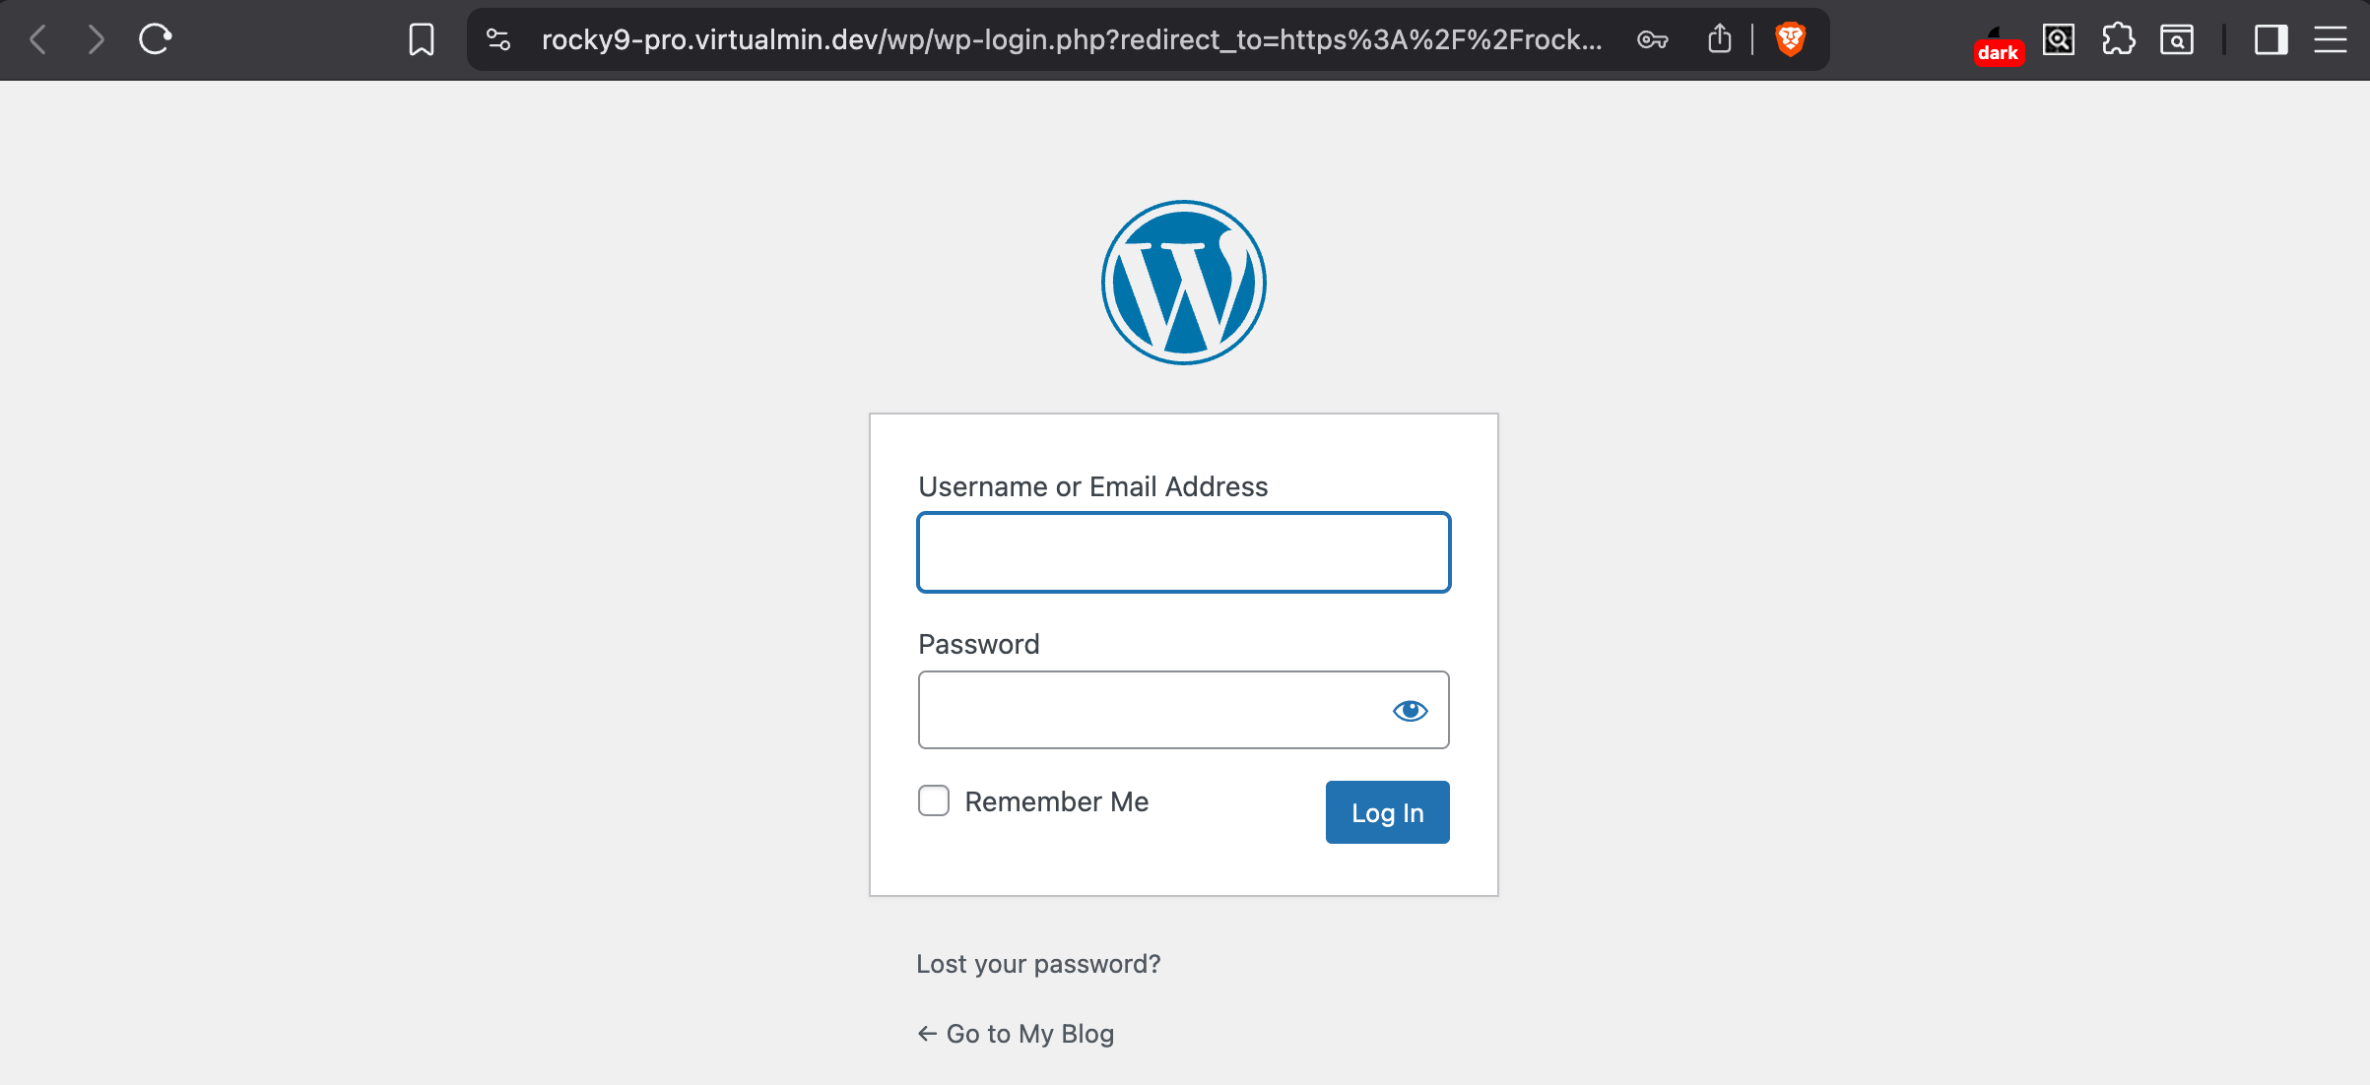Open the hamburger main menu

coord(2331,39)
